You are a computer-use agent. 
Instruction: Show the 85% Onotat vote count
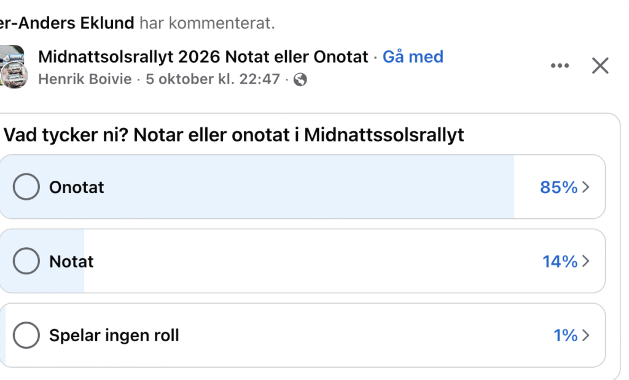click(x=558, y=187)
